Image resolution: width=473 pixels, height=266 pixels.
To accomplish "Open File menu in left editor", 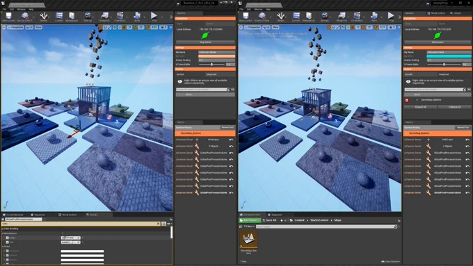I will coord(4,9).
